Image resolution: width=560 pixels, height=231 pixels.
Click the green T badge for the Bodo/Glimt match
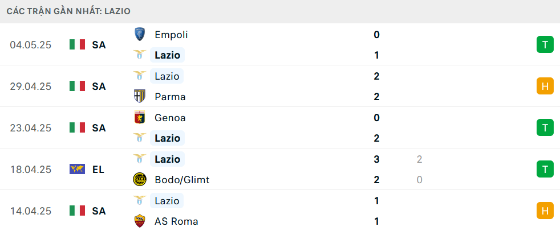pos(545,169)
